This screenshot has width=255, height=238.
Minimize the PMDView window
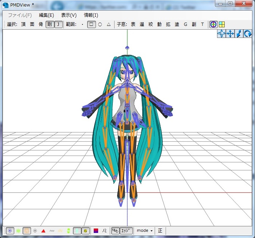pyautogui.click(x=220, y=3)
